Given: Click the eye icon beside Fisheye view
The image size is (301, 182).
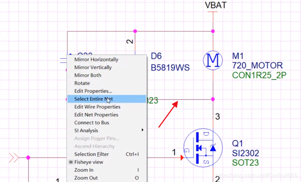Looking at the screenshot, I should 71,162.
